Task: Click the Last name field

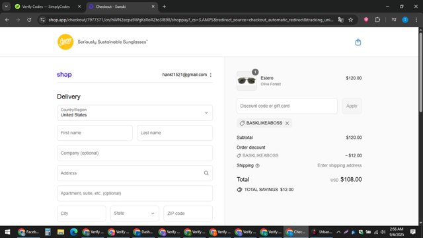Action: tap(174, 133)
